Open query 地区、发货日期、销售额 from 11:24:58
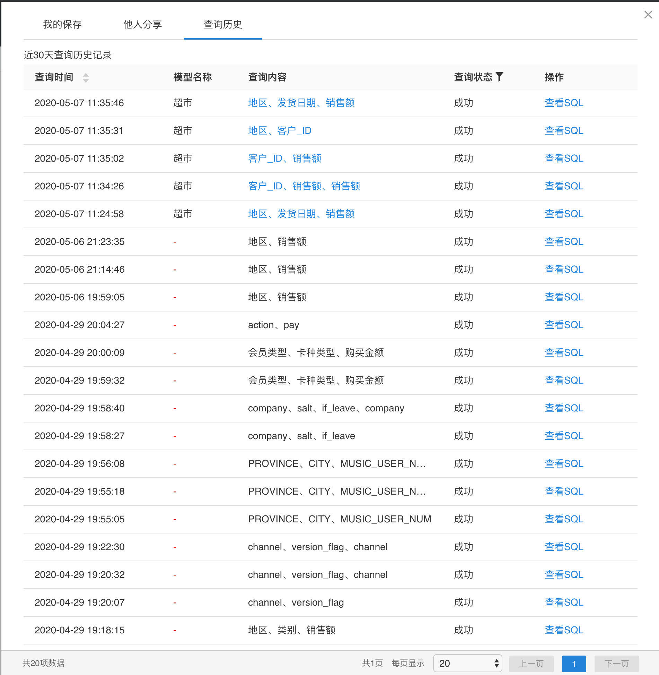This screenshot has height=675, width=659. click(x=301, y=214)
